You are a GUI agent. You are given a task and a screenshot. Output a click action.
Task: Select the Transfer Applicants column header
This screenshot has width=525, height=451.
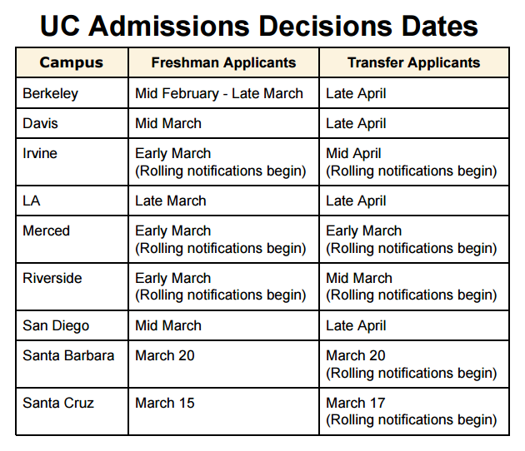click(x=413, y=62)
